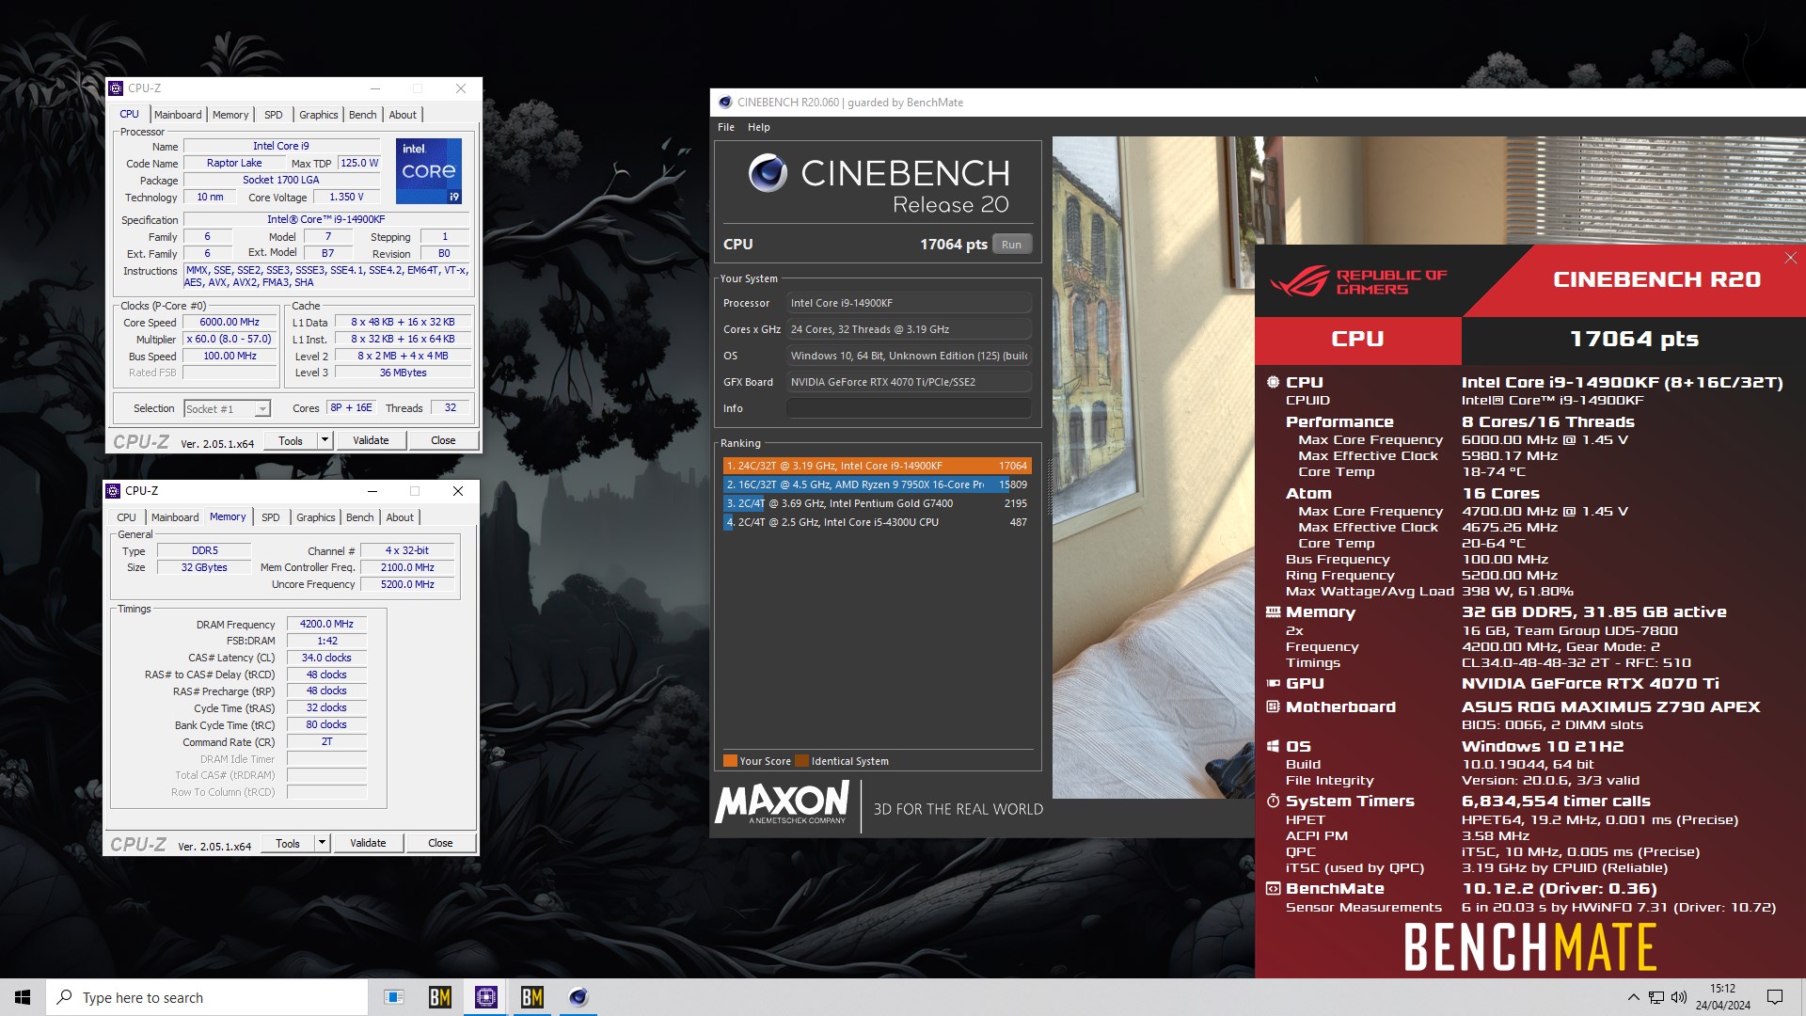Click the second BenchMate taskbar icon
Screen dimensions: 1806x1016
[531, 997]
